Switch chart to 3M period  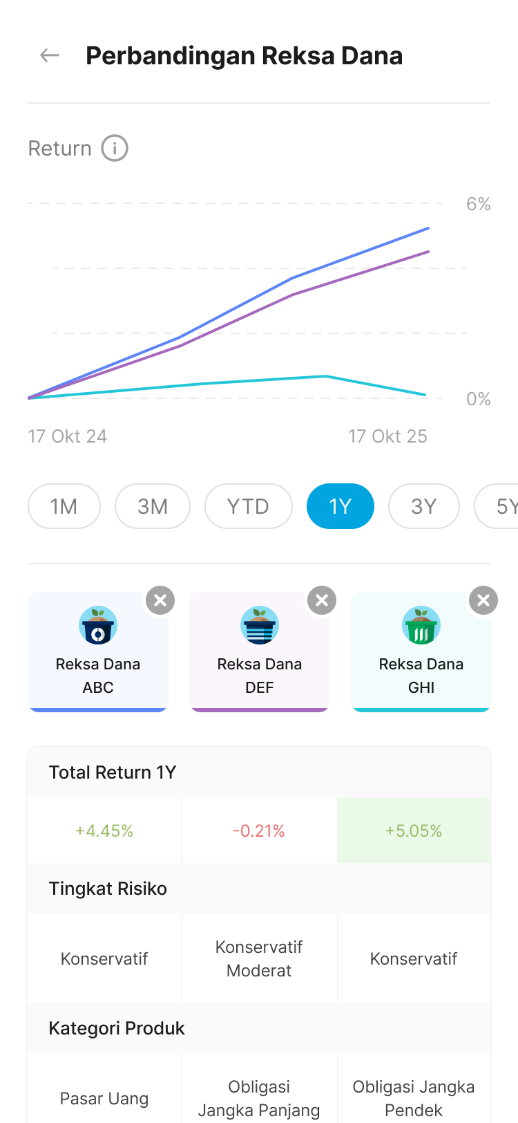153,506
